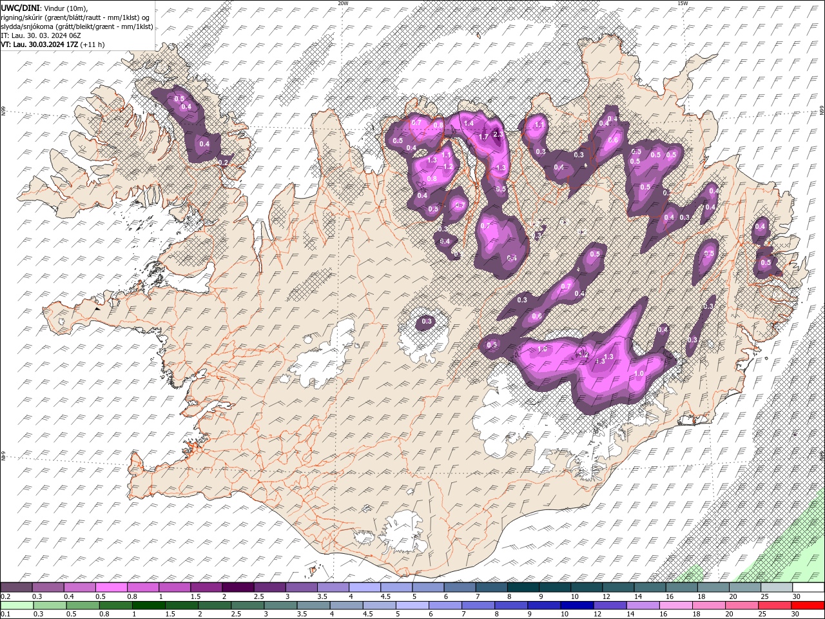Image resolution: width=825 pixels, height=619 pixels.
Task: Click the 1.6 precipitation value on map
Action: 542,349
